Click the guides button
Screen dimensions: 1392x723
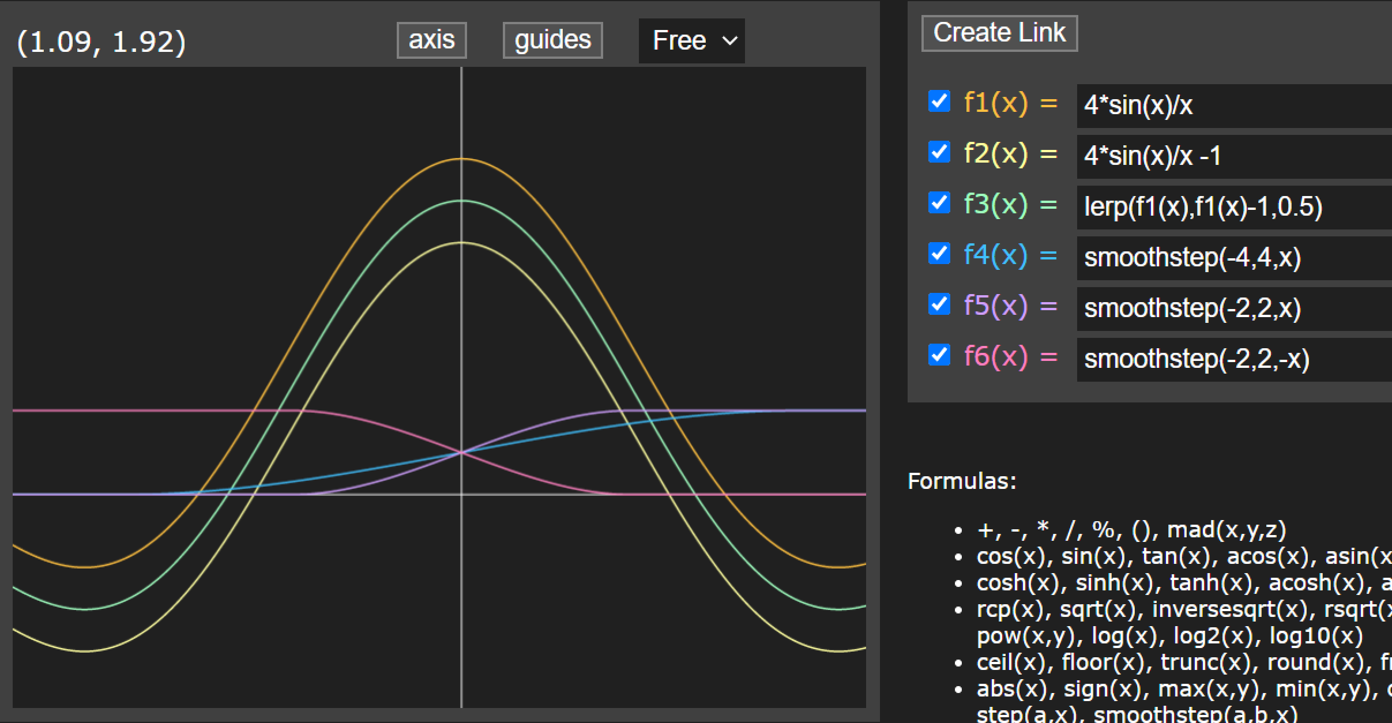pos(552,40)
